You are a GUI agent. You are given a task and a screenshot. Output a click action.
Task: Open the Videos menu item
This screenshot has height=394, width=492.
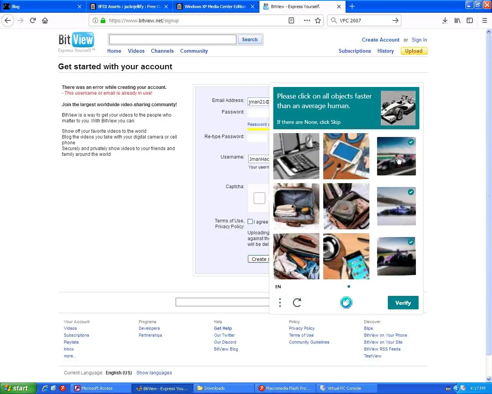(x=136, y=51)
